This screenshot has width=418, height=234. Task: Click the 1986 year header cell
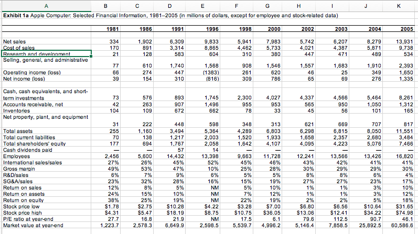[137, 29]
